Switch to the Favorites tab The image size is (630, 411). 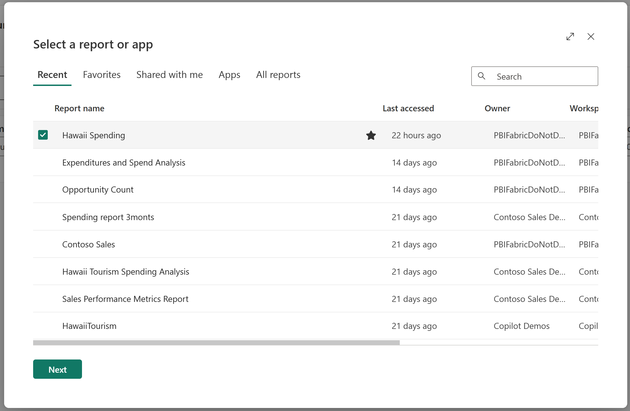(102, 74)
